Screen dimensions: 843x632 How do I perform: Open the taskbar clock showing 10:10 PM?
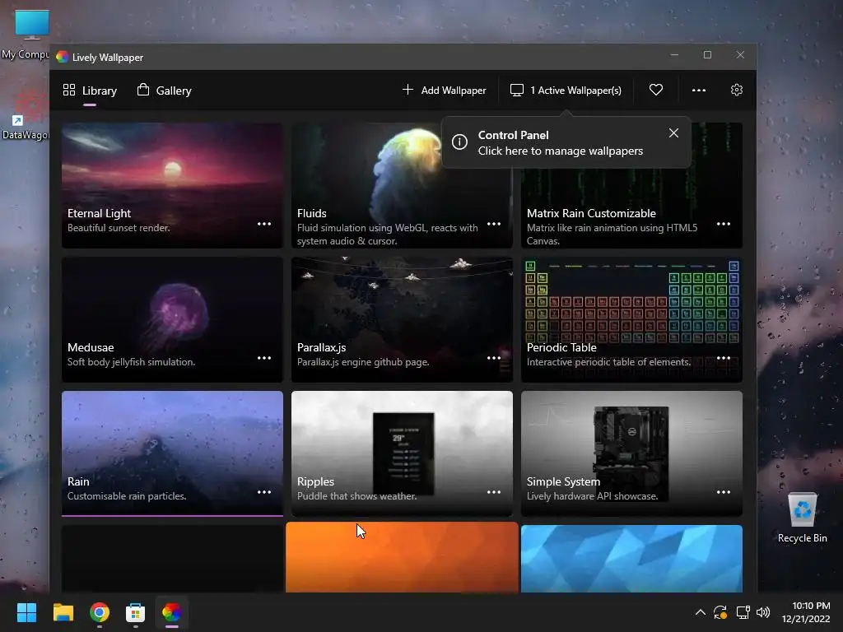point(805,612)
